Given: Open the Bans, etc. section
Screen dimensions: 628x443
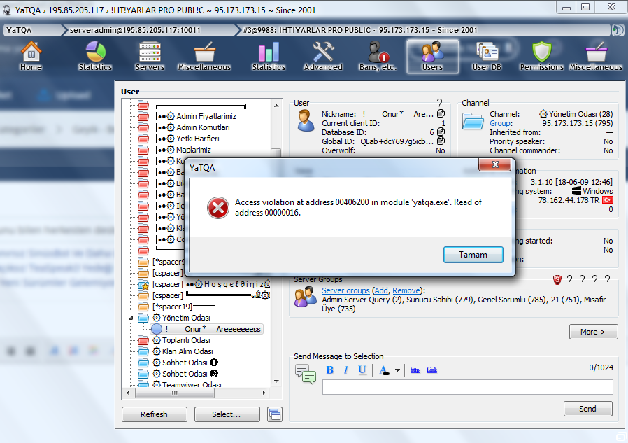Looking at the screenshot, I should (x=378, y=57).
